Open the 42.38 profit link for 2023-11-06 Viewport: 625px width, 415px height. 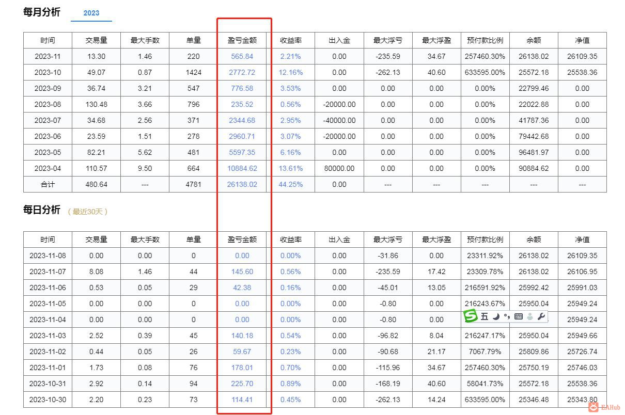(x=242, y=288)
